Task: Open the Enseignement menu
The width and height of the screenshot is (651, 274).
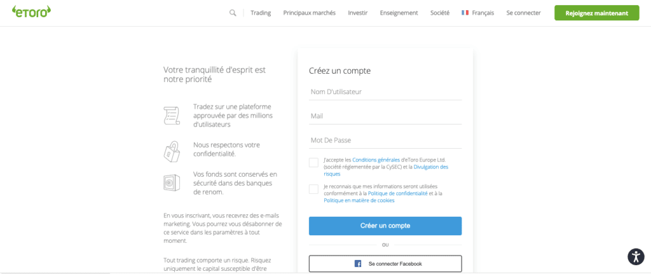Action: 399,13
